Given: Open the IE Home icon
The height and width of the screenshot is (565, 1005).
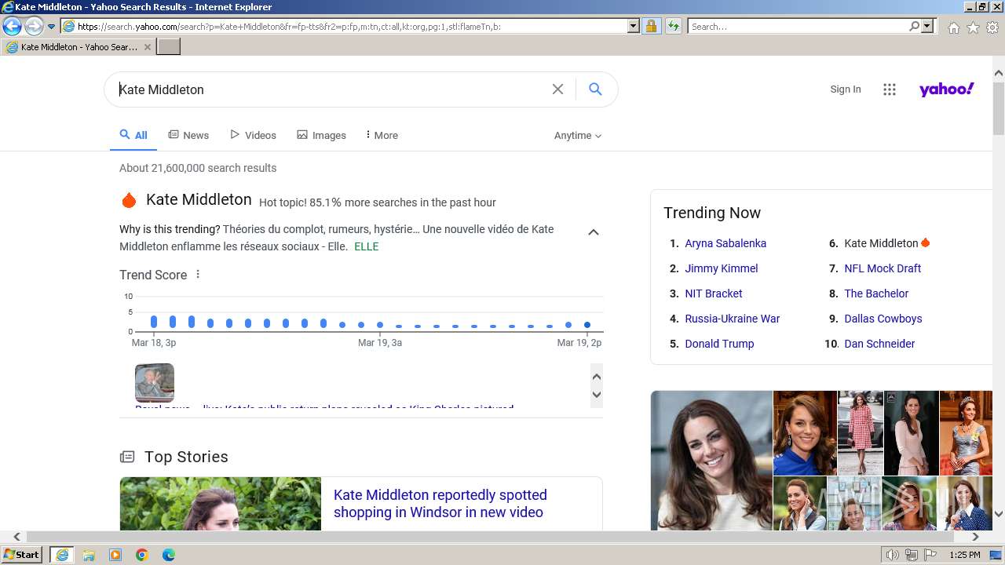Looking at the screenshot, I should [x=953, y=27].
